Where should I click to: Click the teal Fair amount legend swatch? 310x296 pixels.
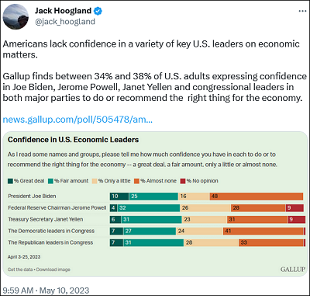point(50,181)
